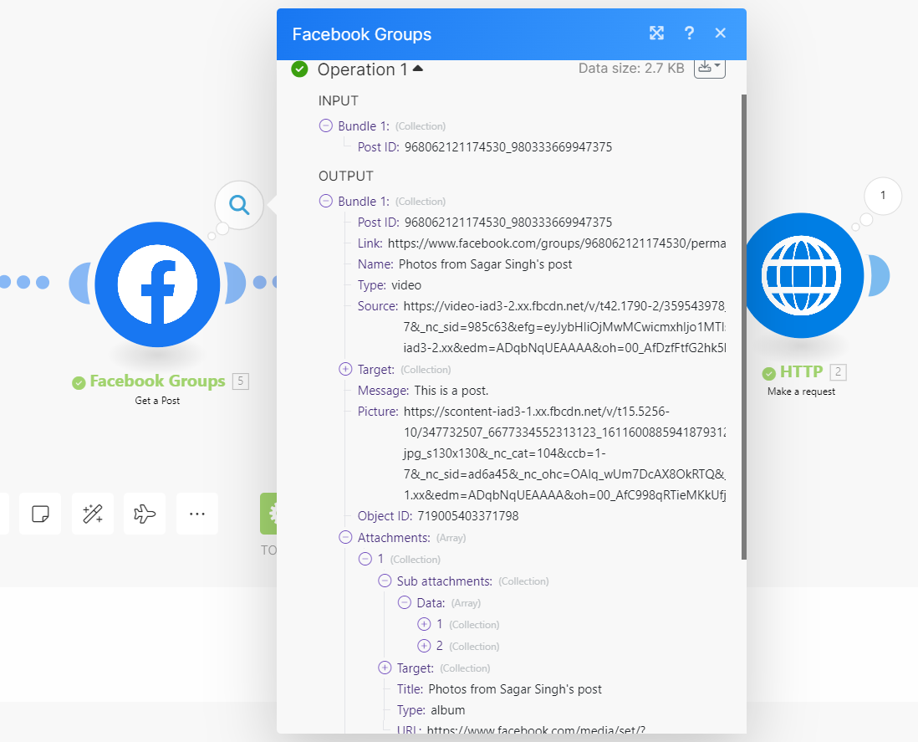Click the green check beside Facebook Groups label
This screenshot has width=918, height=742.
pyautogui.click(x=79, y=382)
